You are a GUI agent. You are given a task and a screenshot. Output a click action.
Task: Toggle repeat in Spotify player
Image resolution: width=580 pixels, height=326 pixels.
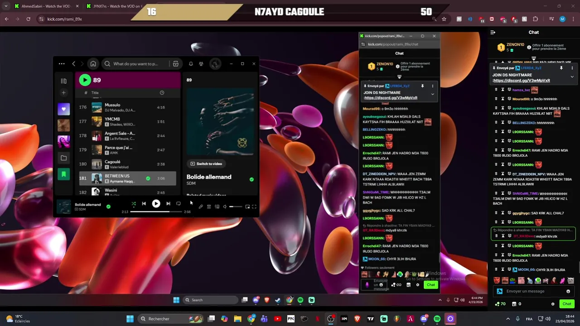(179, 204)
